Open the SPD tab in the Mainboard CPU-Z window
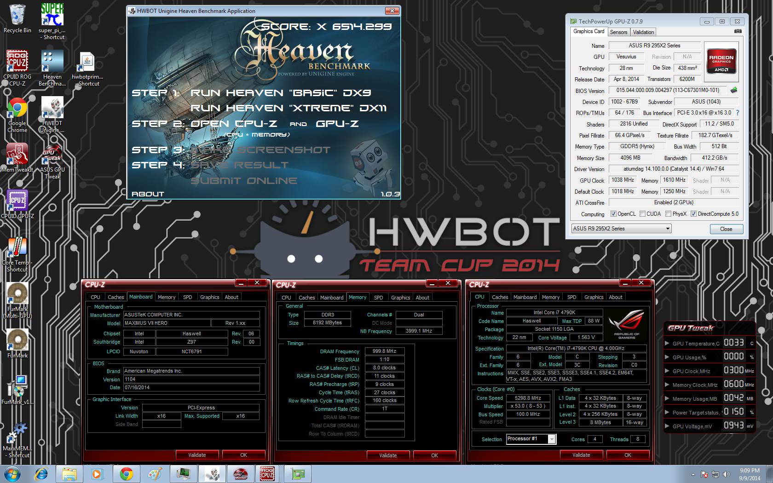Image resolution: width=773 pixels, height=483 pixels. [188, 297]
